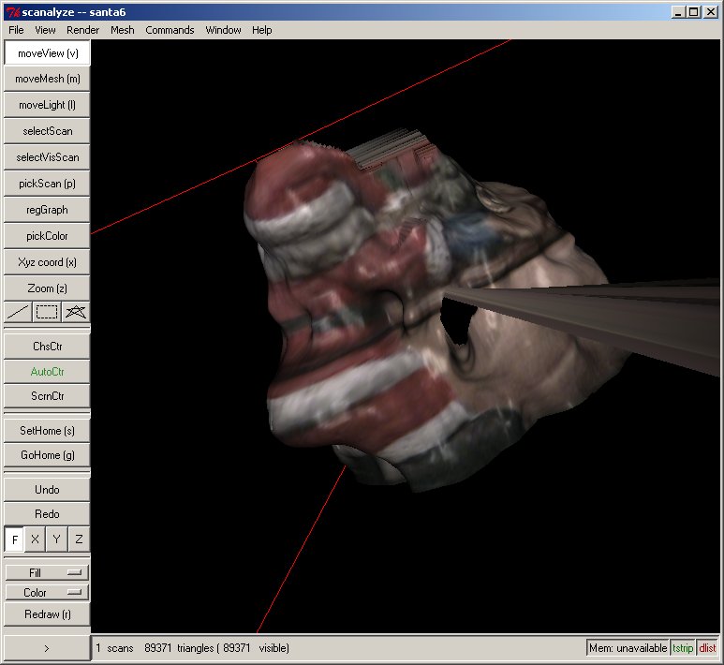Toggle the tstrip status indicator
The width and height of the screenshot is (724, 665).
683,648
